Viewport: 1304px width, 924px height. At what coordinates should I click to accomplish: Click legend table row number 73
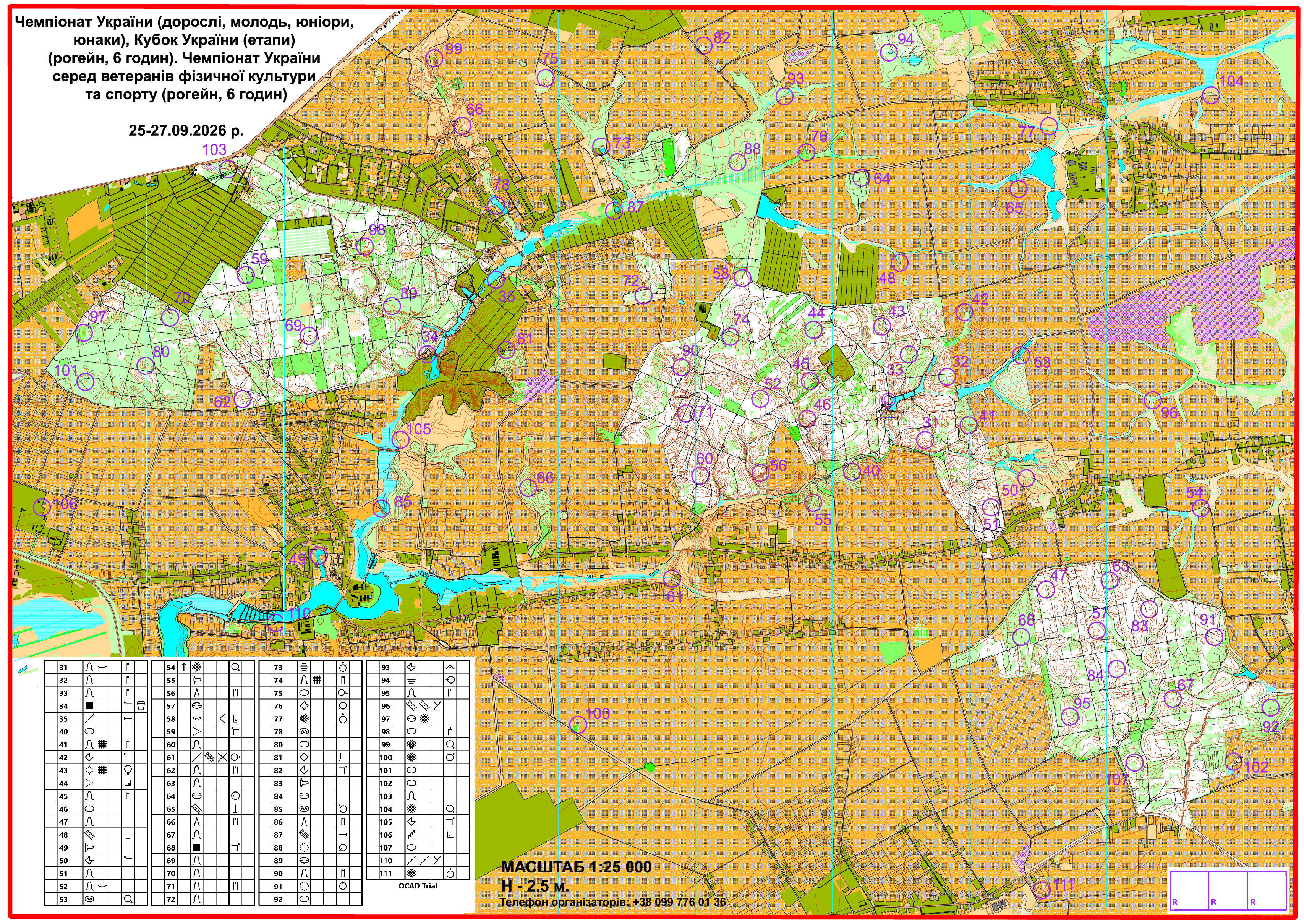311,667
